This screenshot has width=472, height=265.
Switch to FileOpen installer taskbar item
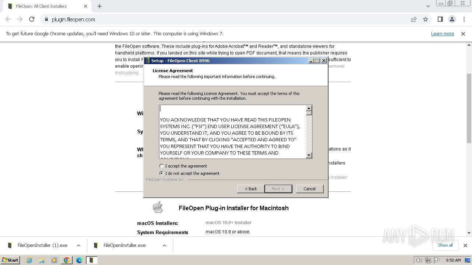tap(92, 260)
